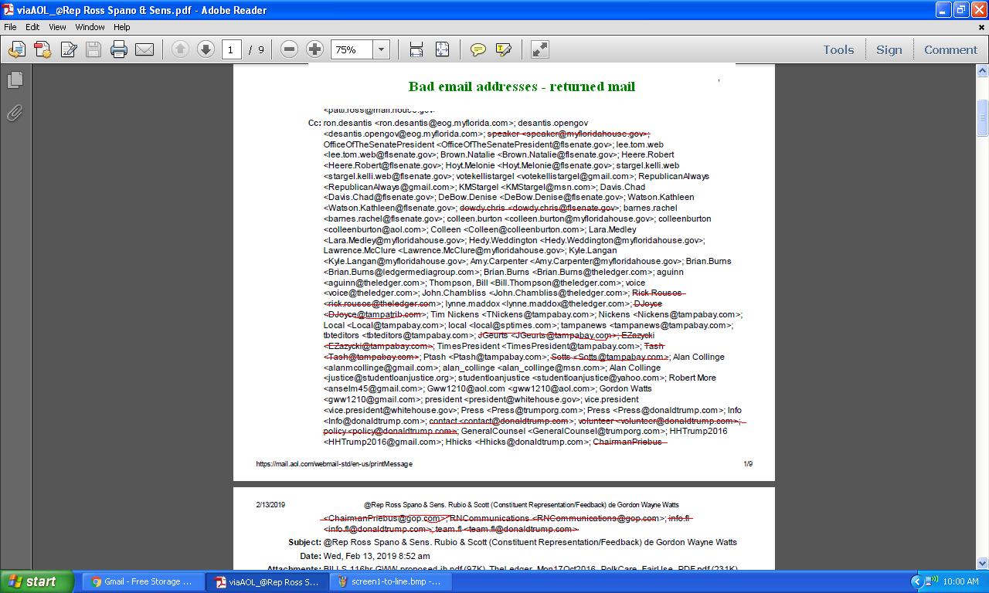This screenshot has height=593, width=989.
Task: Open the zoom percentage dropdown
Action: point(381,49)
